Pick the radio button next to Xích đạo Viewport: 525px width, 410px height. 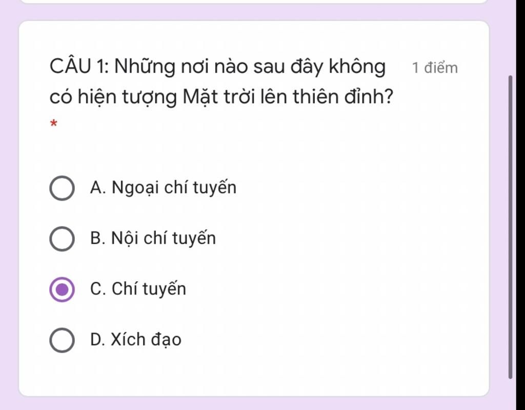click(x=62, y=340)
